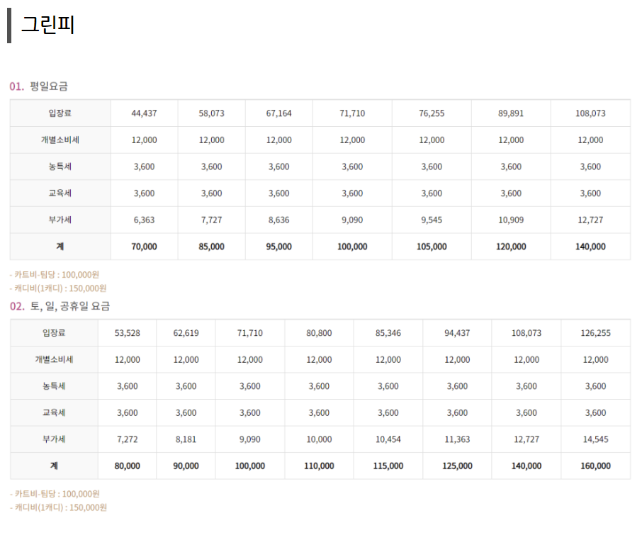Click 계 row header in 평일요금 table
The image size is (642, 535).
60,247
